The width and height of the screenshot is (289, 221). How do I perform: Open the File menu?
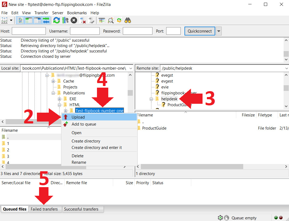tap(4, 13)
